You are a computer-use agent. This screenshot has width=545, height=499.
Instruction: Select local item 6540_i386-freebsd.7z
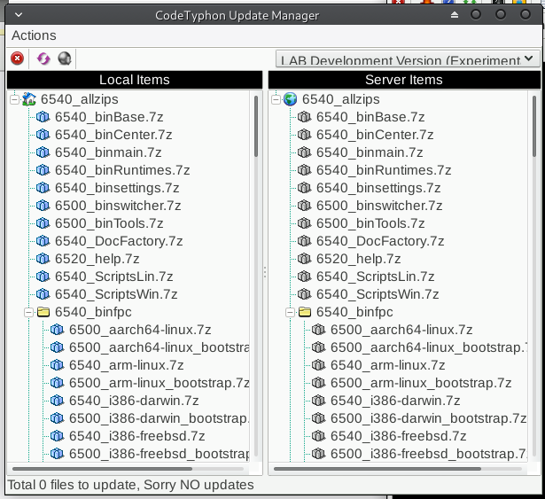click(x=137, y=436)
